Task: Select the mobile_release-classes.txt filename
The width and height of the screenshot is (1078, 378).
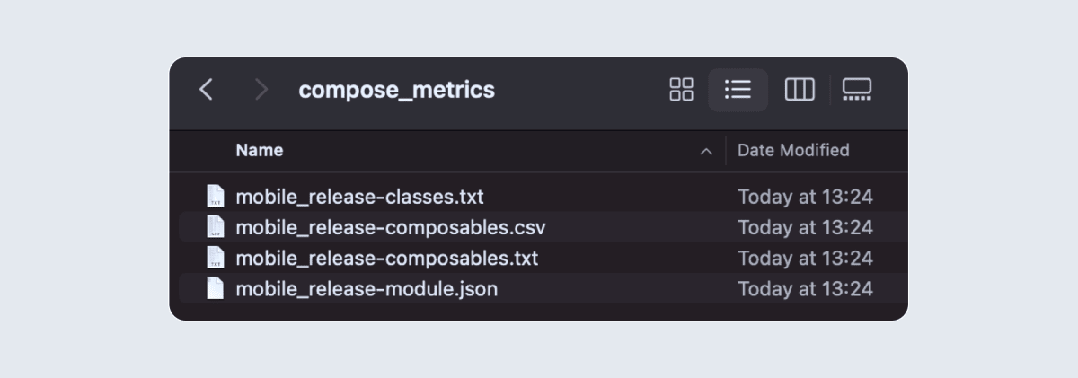Action: (359, 197)
